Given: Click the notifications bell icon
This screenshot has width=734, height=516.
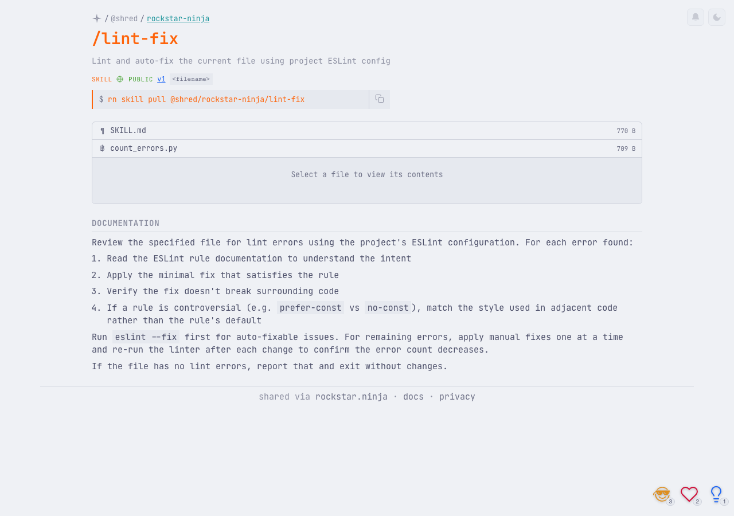Looking at the screenshot, I should 696,17.
